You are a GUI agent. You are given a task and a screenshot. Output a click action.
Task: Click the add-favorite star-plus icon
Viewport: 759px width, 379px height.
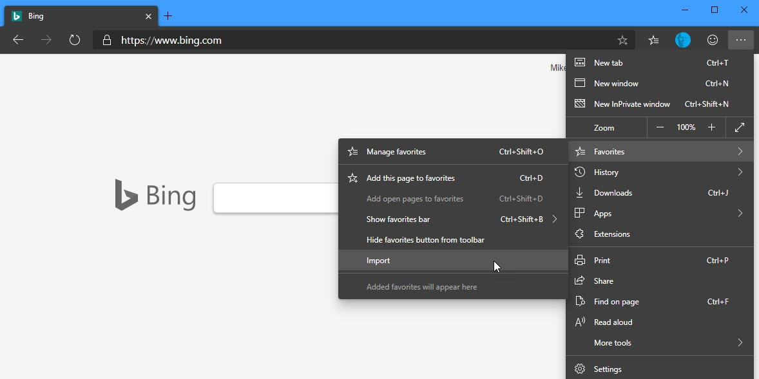[353, 178]
